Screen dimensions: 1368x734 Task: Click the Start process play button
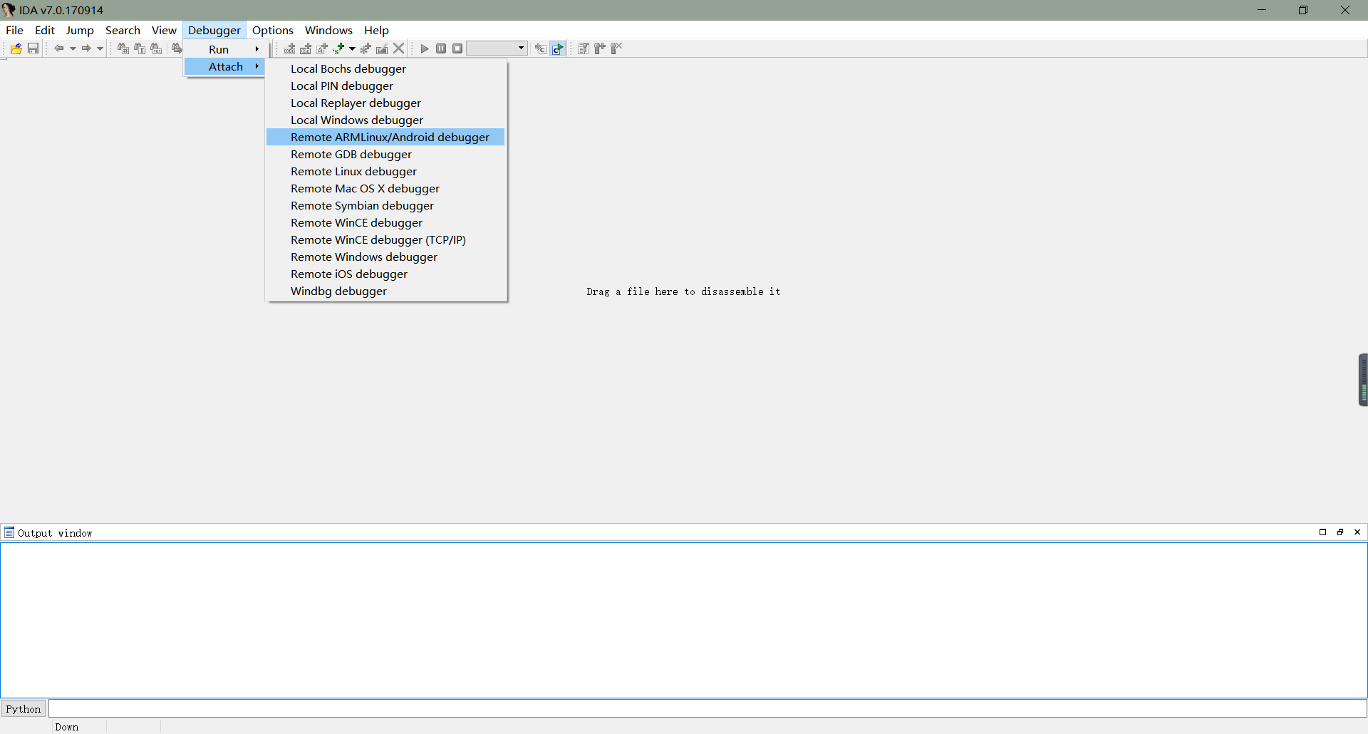425,48
